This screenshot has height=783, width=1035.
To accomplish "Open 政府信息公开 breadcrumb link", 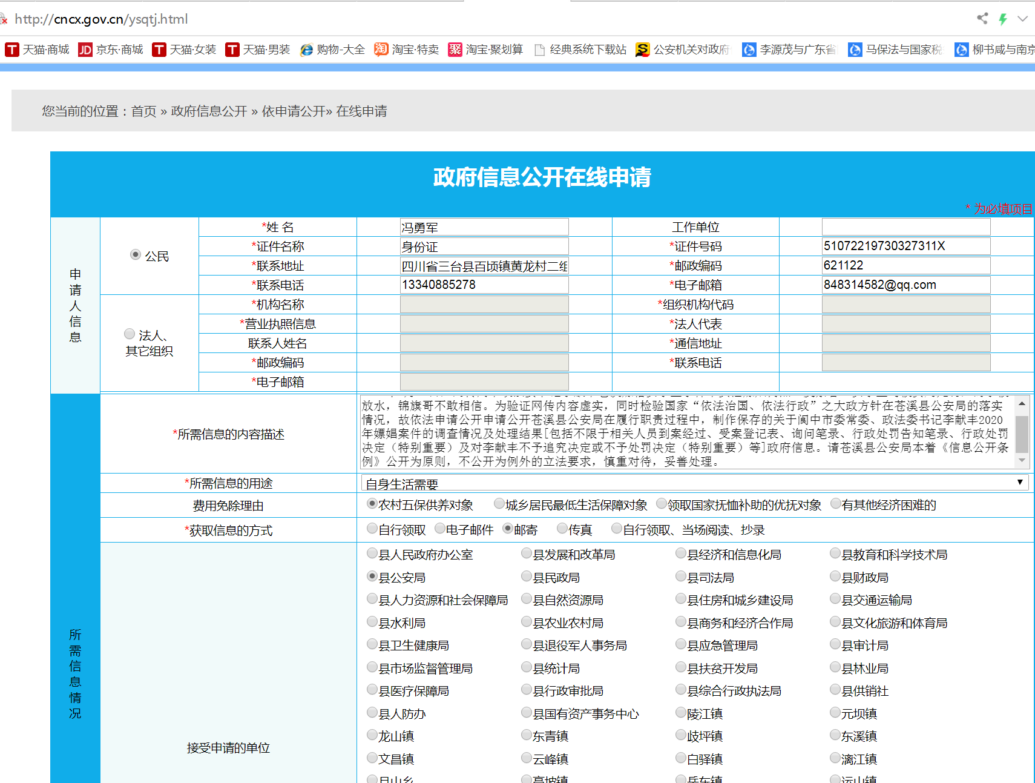I will point(209,111).
